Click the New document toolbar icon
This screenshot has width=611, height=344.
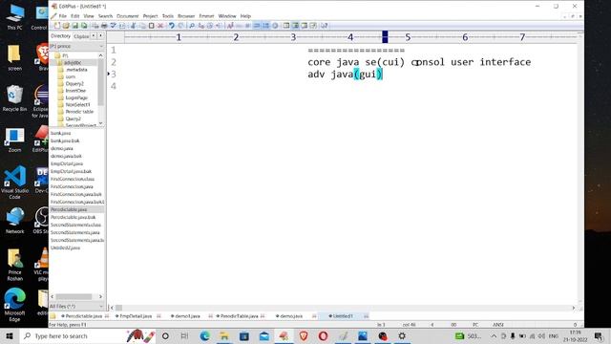57,26
